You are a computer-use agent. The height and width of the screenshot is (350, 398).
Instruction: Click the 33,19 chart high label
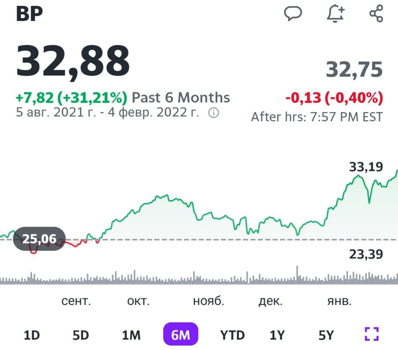(x=366, y=167)
